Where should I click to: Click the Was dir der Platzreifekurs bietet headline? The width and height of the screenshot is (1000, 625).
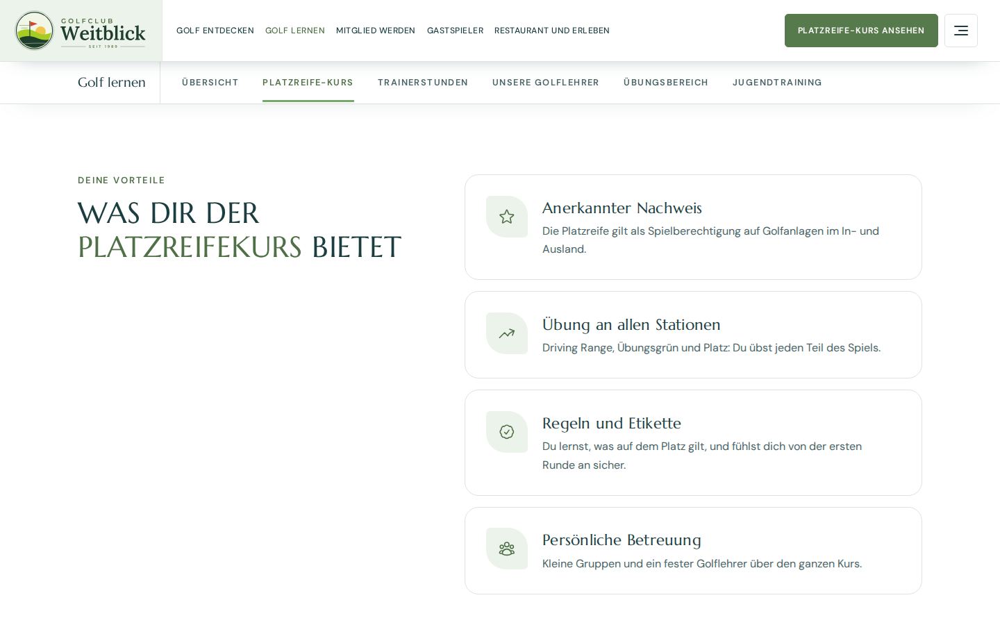pyautogui.click(x=240, y=230)
